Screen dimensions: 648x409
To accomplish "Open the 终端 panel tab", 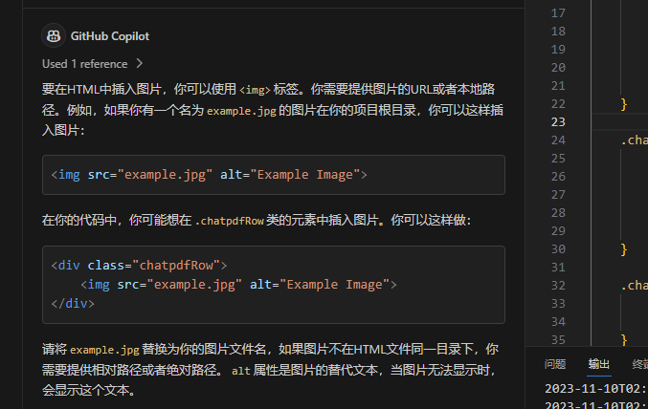I will click(639, 364).
